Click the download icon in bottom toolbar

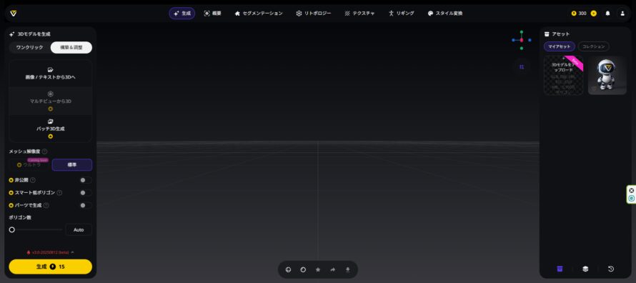347,269
